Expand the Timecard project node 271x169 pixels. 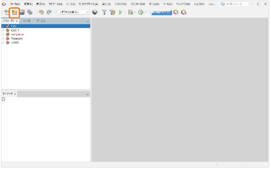pos(3,38)
